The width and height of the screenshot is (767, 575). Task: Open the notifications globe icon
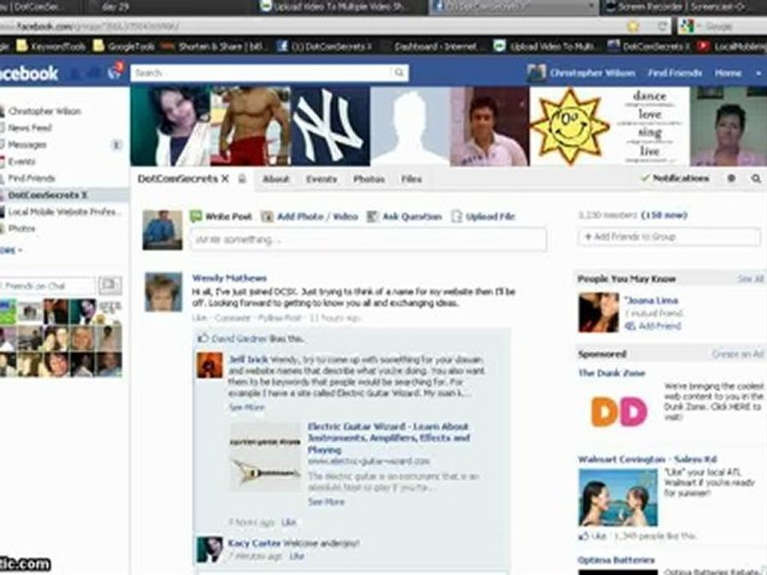pos(115,72)
